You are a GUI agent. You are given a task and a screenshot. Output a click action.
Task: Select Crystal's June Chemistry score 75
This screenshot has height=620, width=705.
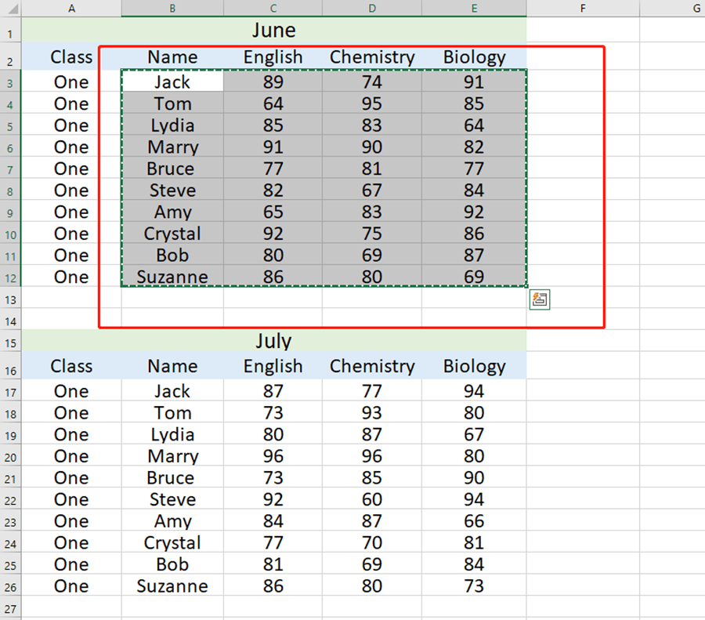(372, 233)
